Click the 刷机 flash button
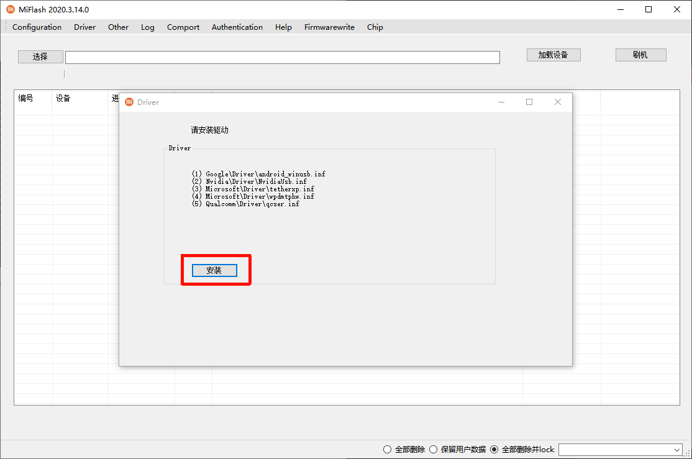Image resolution: width=692 pixels, height=459 pixels. [x=640, y=55]
